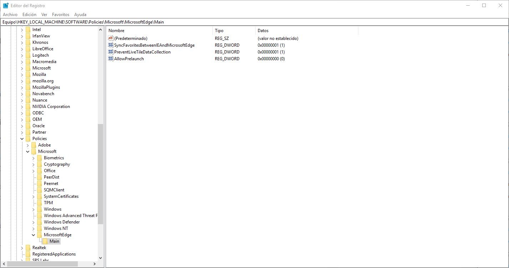Expand the Adobe key under Policies
Image resolution: width=509 pixels, height=268 pixels.
click(28, 145)
